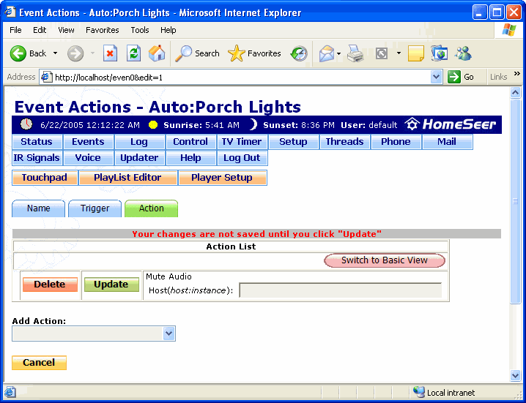The image size is (526, 403).
Task: Open the Edit icon dropdown arrow
Action: pos(399,53)
